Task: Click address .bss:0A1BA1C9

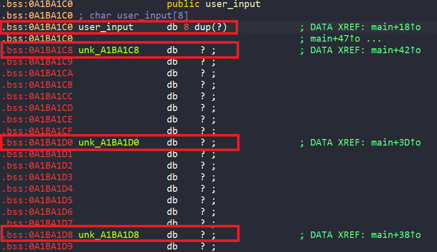Action: [x=37, y=62]
